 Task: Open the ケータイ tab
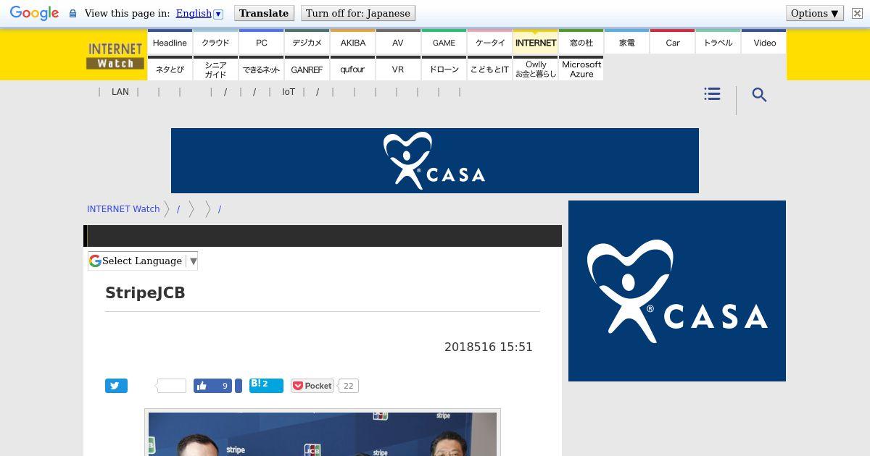pyautogui.click(x=490, y=42)
